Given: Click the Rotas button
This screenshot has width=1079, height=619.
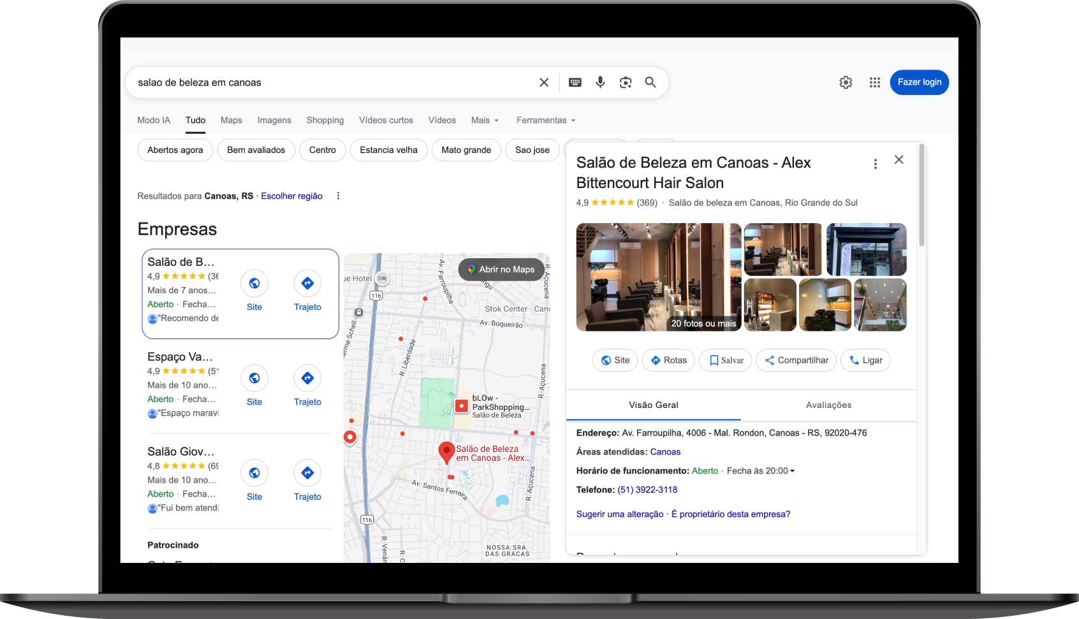Looking at the screenshot, I should coord(668,360).
